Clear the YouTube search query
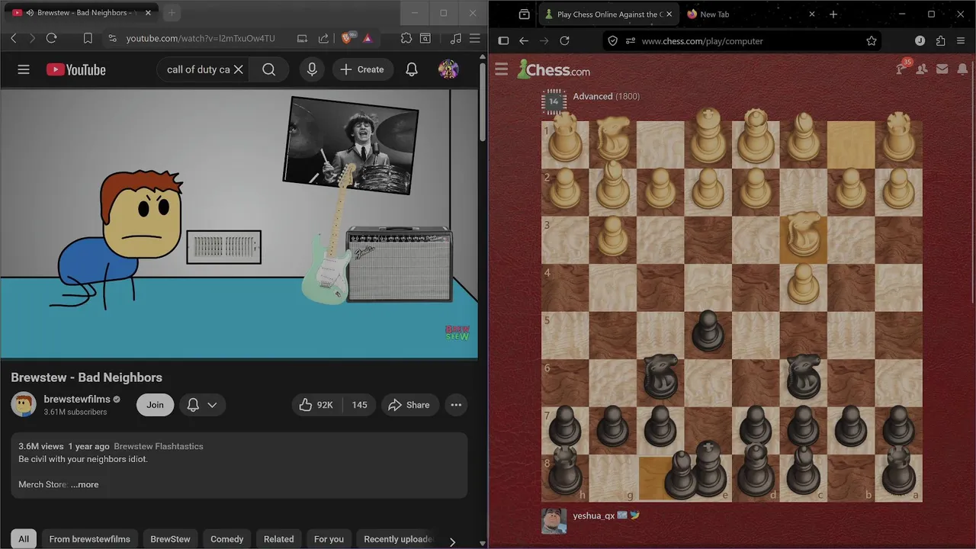Screen dimensions: 976x549 [x=238, y=69]
